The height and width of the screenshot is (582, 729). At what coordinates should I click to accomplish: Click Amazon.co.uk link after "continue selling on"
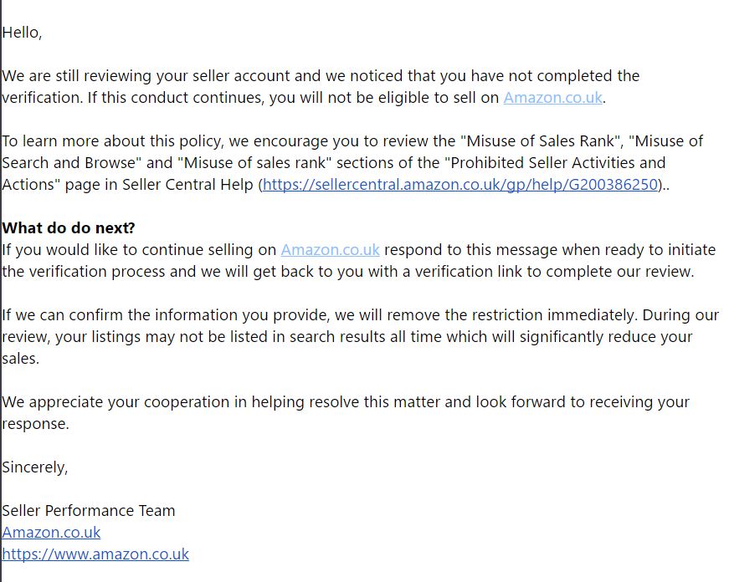pos(330,250)
